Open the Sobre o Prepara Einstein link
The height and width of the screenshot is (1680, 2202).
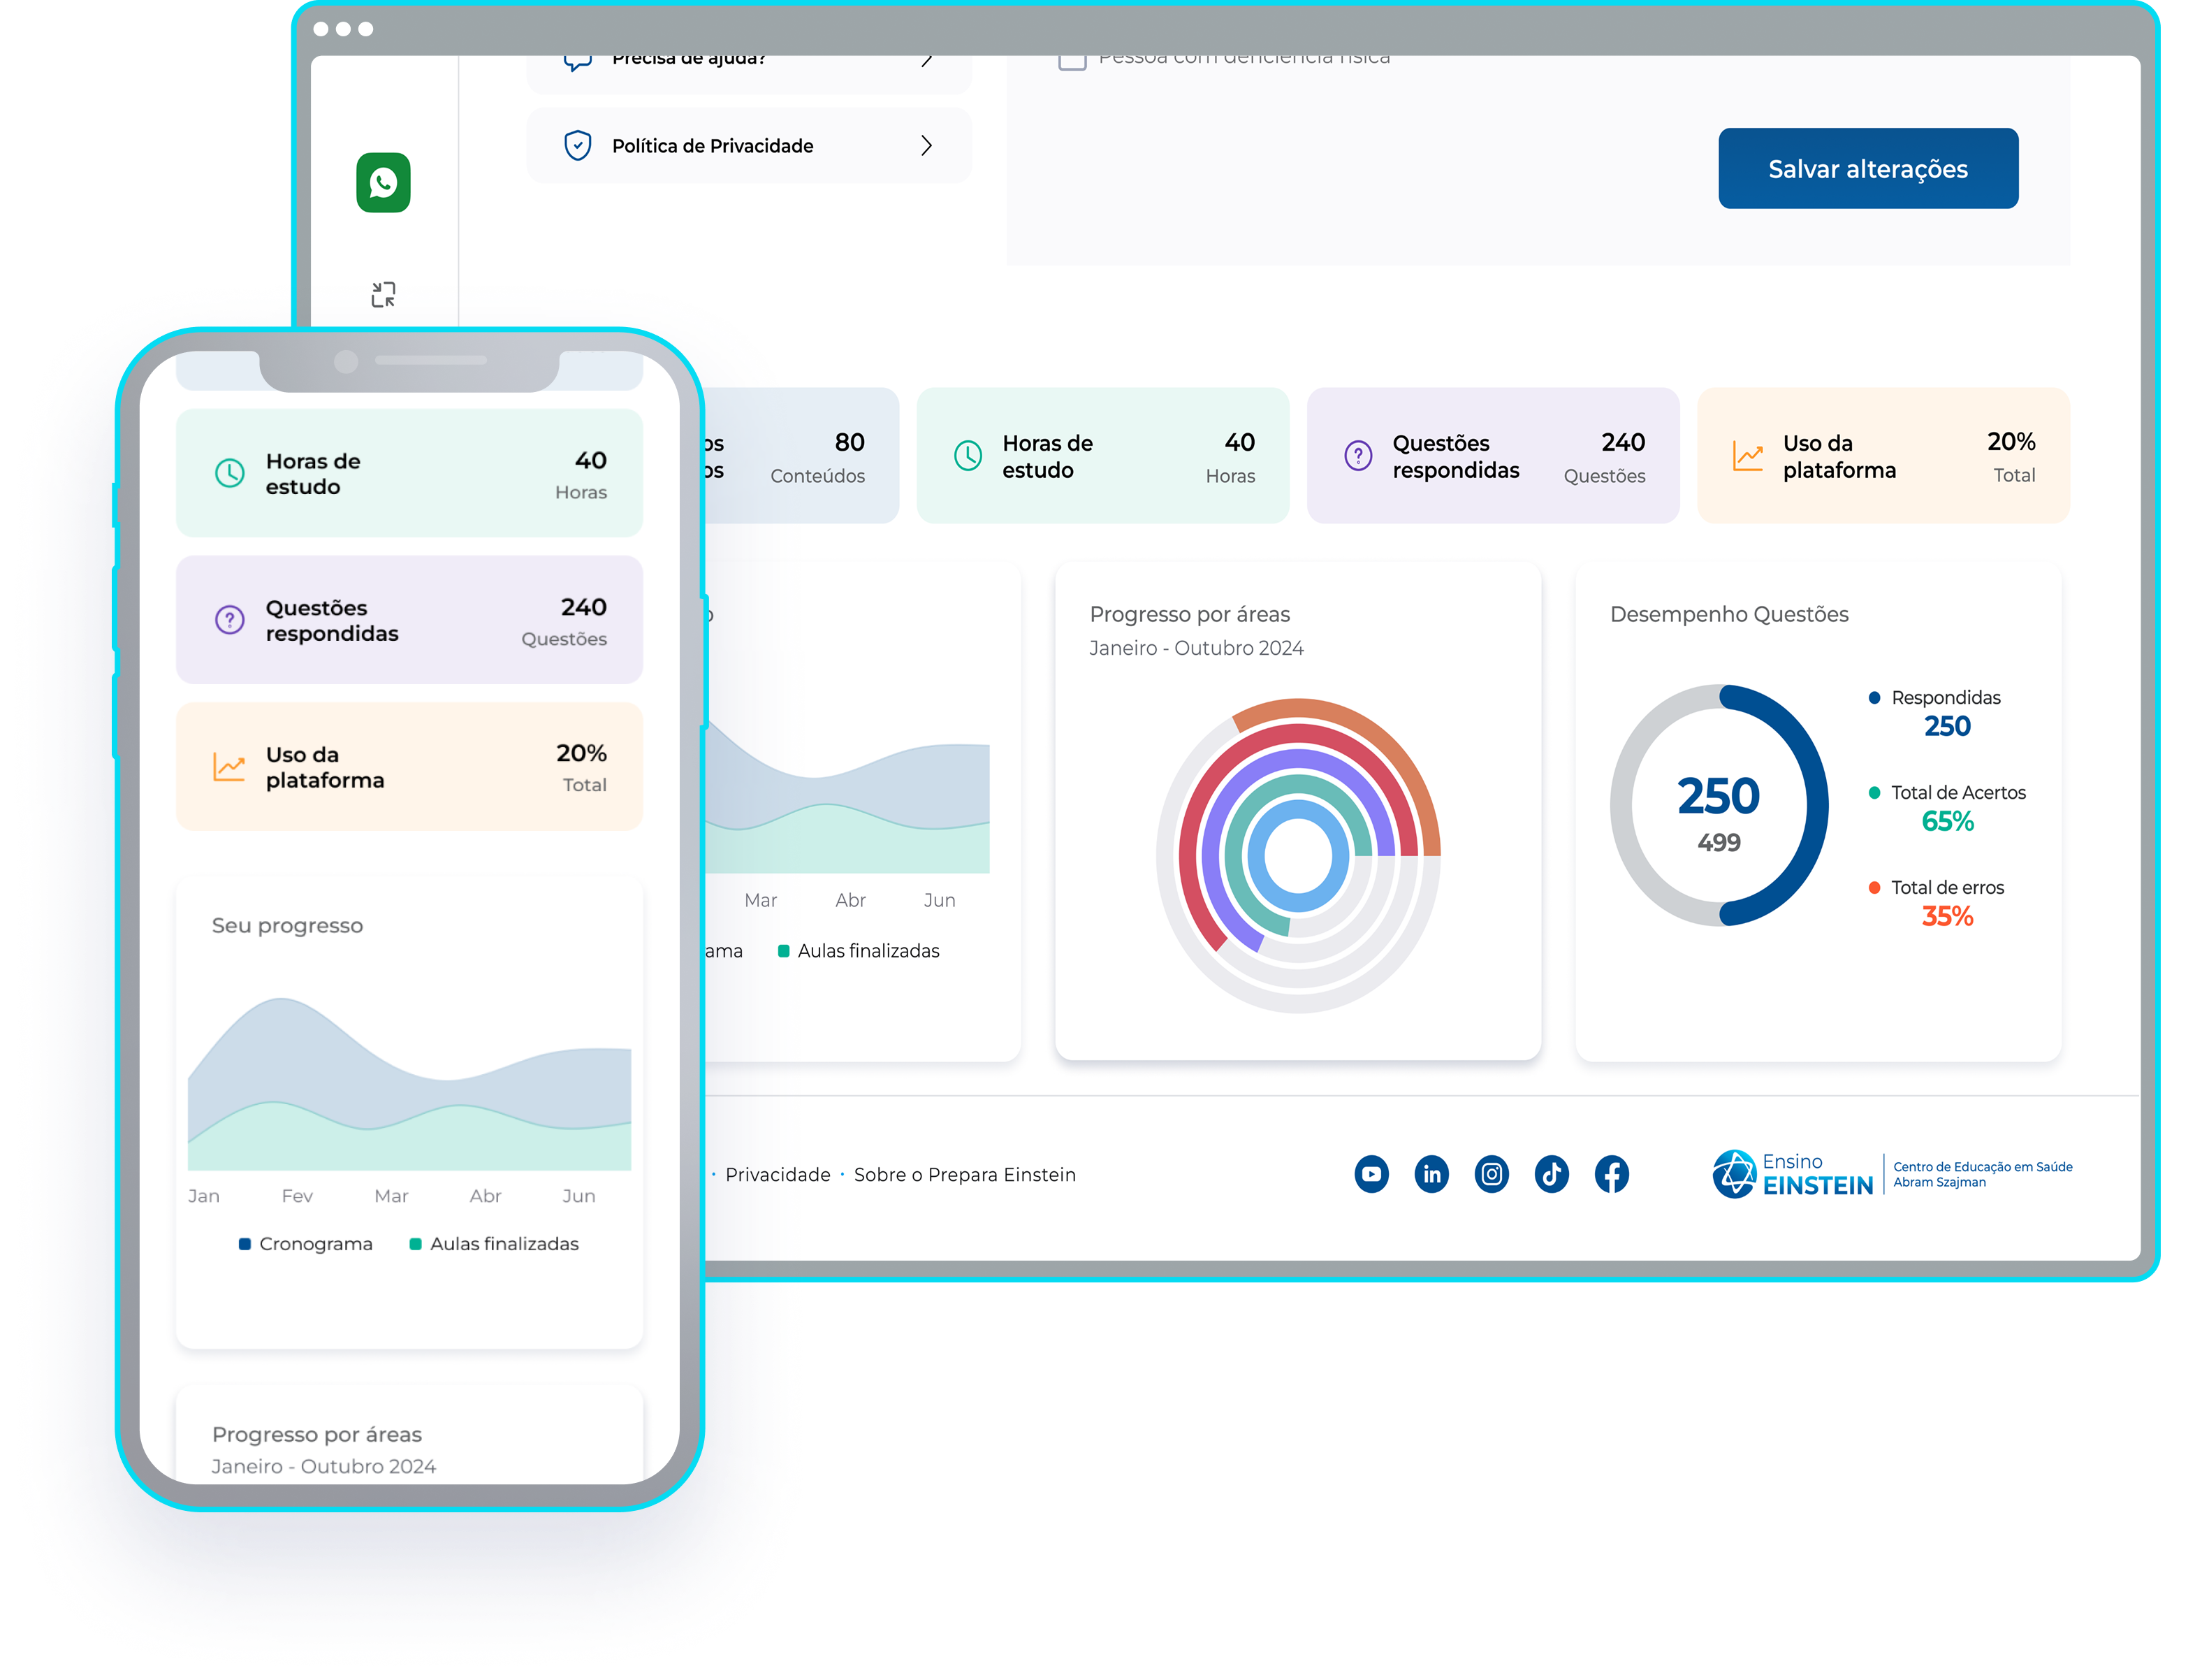[965, 1175]
